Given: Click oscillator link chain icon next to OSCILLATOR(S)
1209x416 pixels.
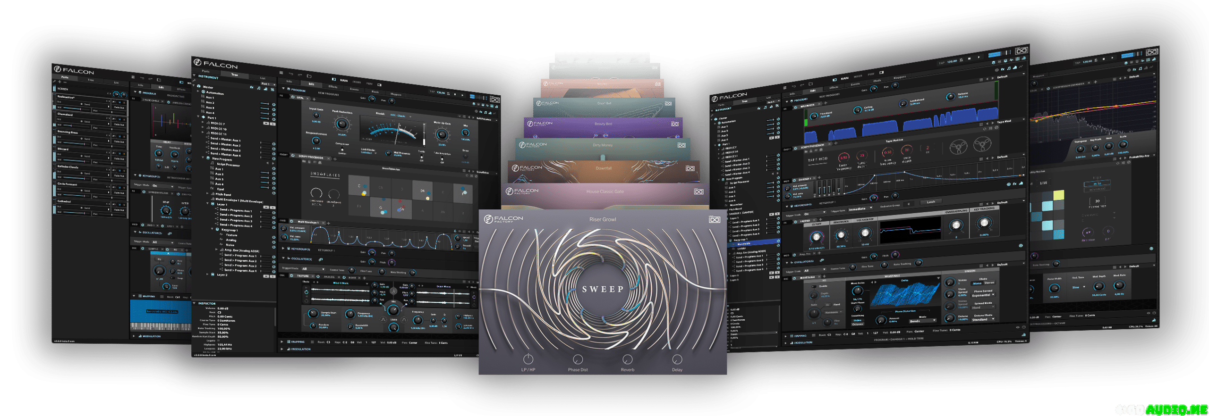Looking at the screenshot, I should [x=321, y=259].
